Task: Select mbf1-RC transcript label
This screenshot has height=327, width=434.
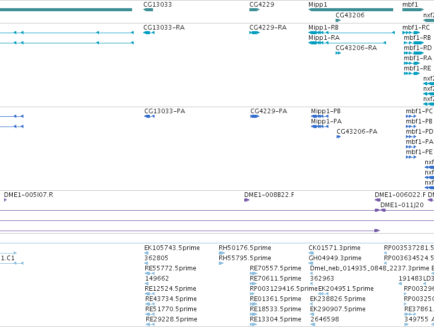Action: coord(416,28)
